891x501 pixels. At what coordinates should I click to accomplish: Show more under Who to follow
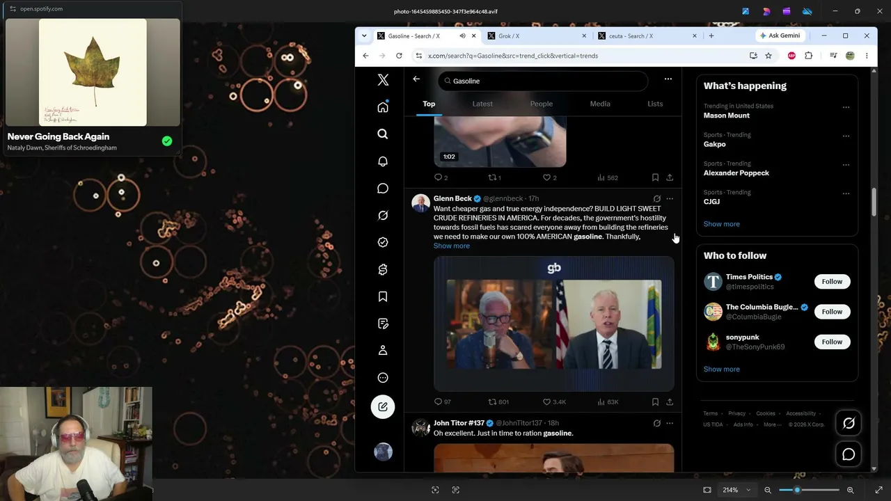pos(721,369)
